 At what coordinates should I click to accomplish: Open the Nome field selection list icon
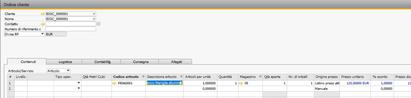pyautogui.click(x=94, y=19)
